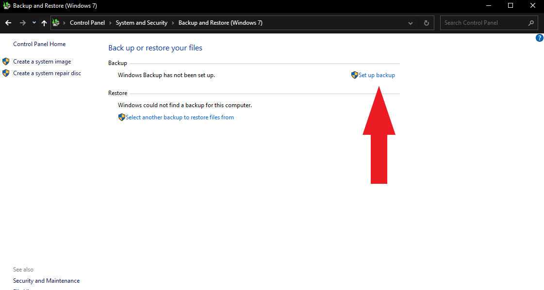Open the blue Help icon
544x290 pixels.
tap(540, 38)
